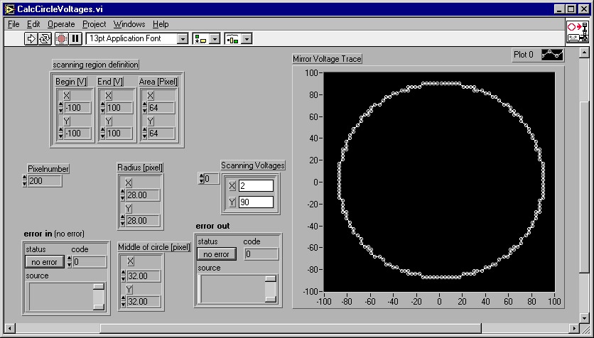The width and height of the screenshot is (594, 338).
Task: Open the Operate menu
Action: 61,24
